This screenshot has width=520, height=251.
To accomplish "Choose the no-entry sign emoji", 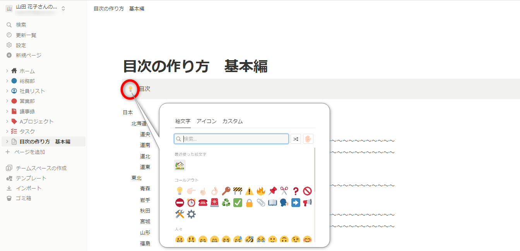I will [x=180, y=202].
